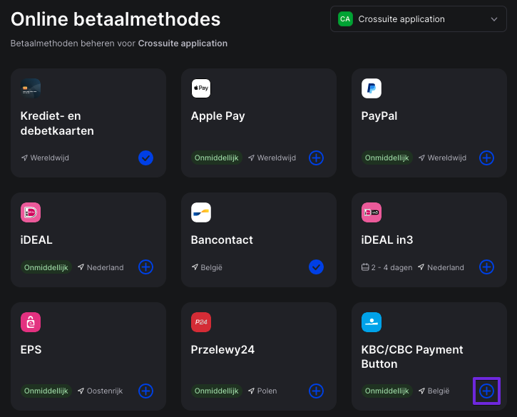517x417 pixels.
Task: Add iDEAL using its plus button
Action: coord(145,267)
